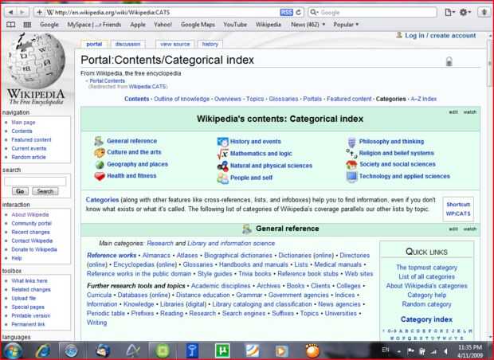Reload the page with the refresh icon
Image resolution: width=494 pixels, height=360 pixels.
point(298,12)
